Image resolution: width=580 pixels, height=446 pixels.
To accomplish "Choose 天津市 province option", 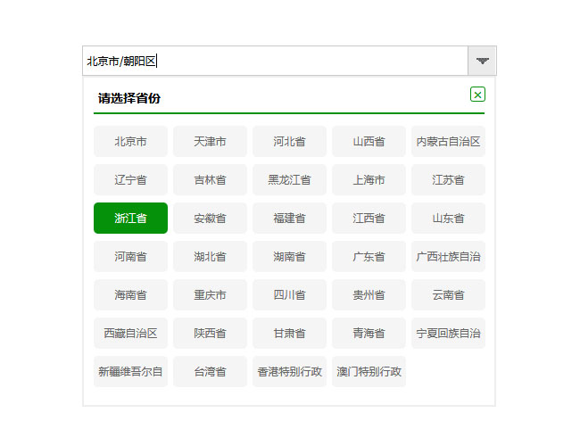I will pos(210,141).
